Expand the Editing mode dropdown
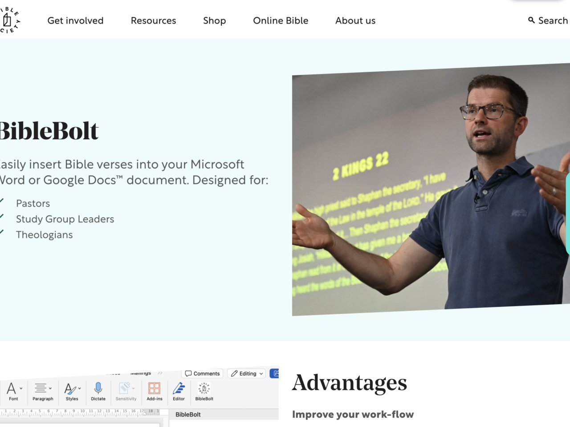The height and width of the screenshot is (427, 570). pos(247,374)
